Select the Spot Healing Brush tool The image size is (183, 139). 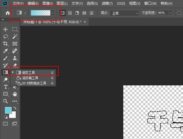click(x=15, y=51)
